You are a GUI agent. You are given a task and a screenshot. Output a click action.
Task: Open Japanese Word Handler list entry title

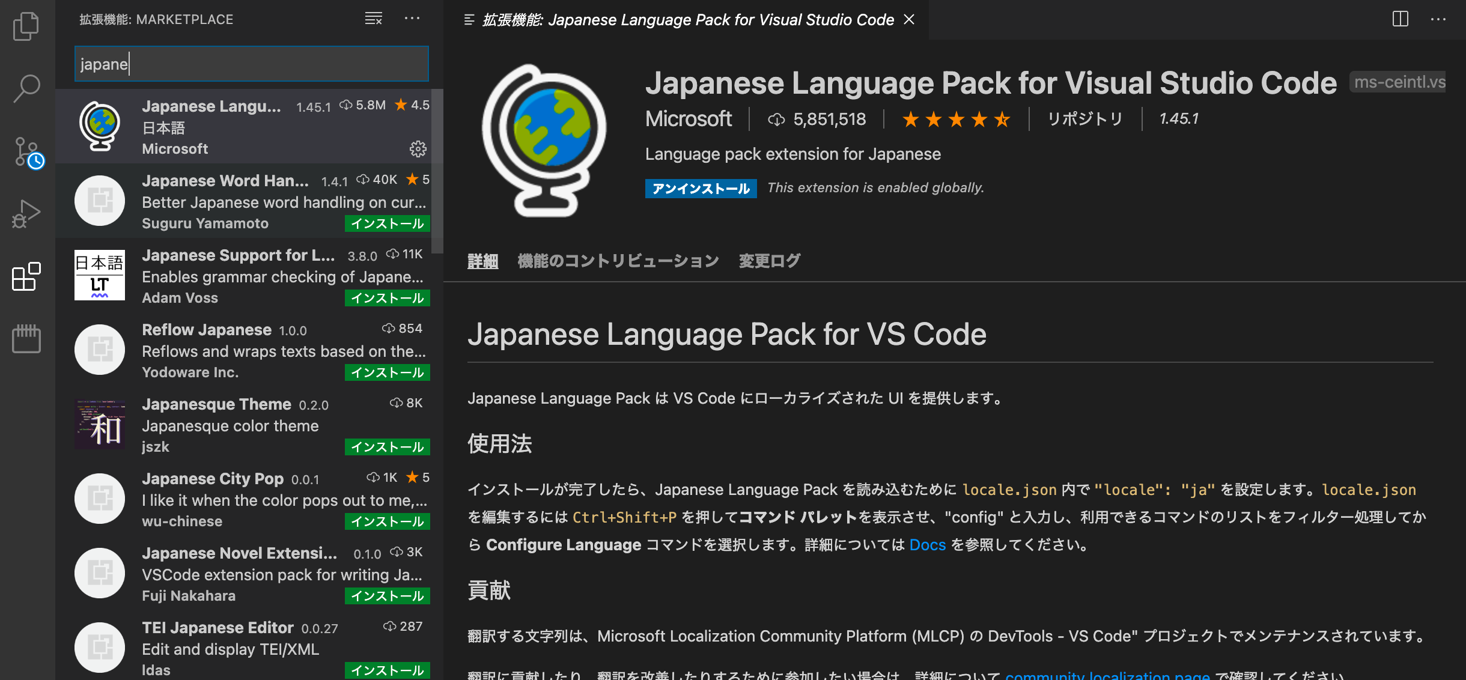pyautogui.click(x=225, y=181)
